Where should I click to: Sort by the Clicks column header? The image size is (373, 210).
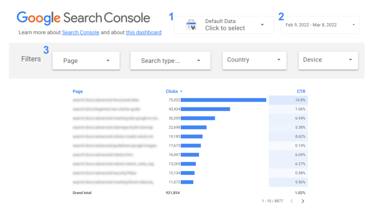point(172,92)
